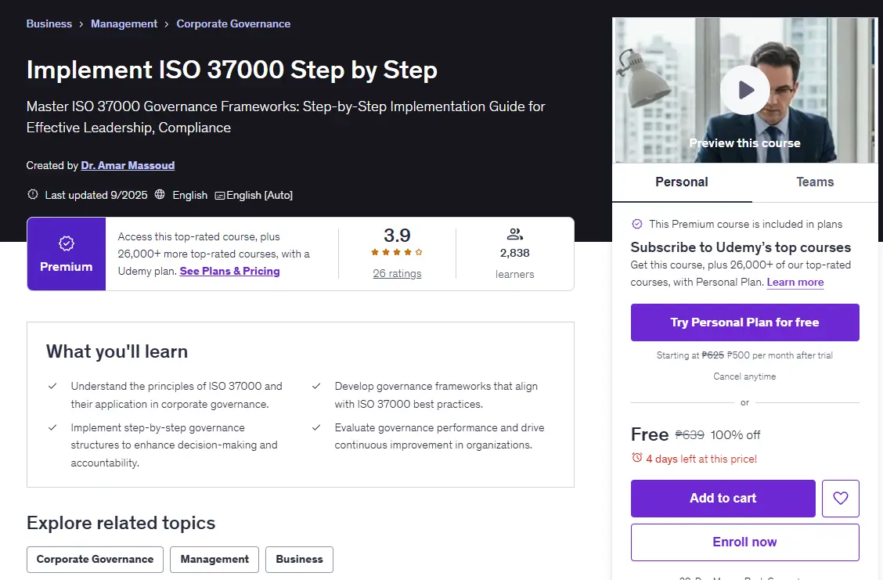Select the Management topic chip

(214, 559)
